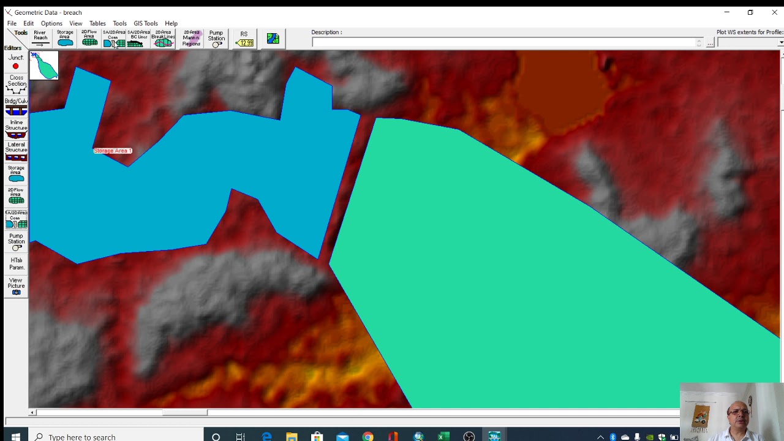Image resolution: width=784 pixels, height=441 pixels.
Task: Open the View menu
Action: pos(76,23)
